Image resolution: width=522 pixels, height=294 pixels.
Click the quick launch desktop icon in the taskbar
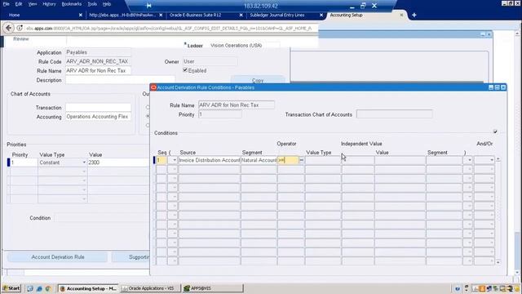click(x=30, y=288)
